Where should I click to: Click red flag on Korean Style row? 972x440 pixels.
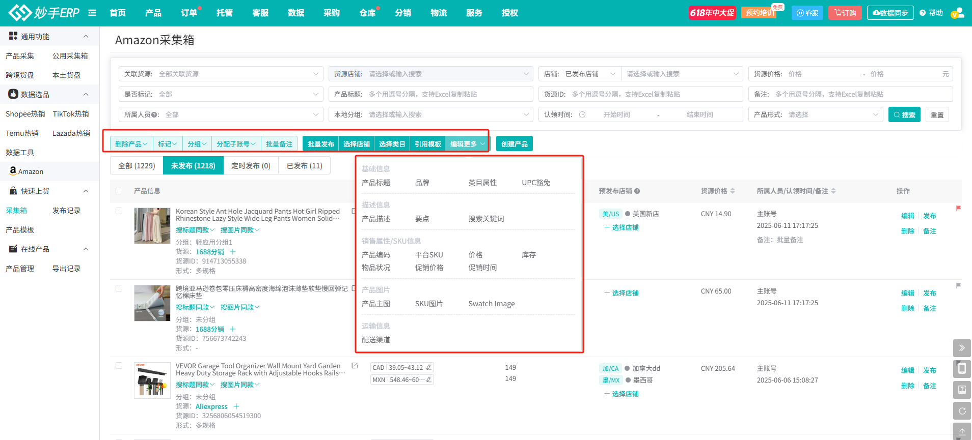(958, 208)
